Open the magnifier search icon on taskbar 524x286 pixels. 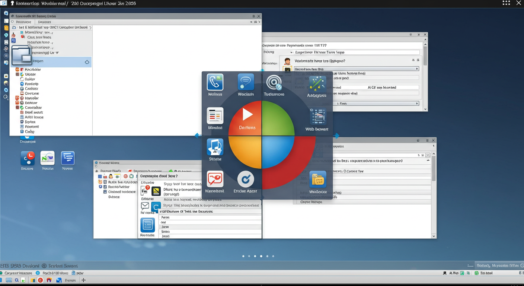pos(17,280)
